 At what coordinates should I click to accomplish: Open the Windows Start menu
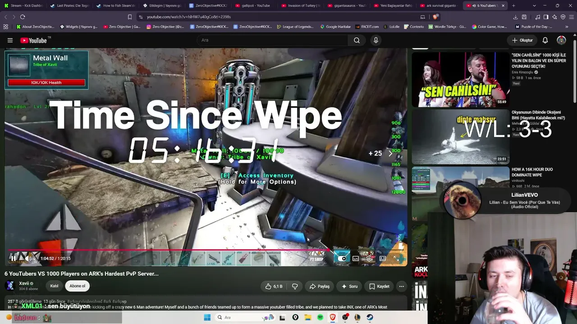(207, 317)
